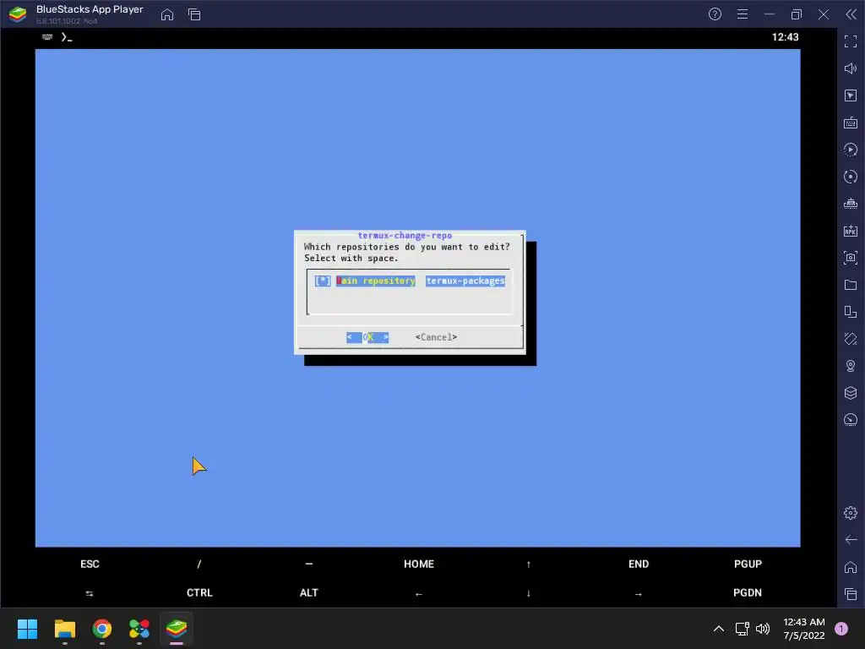Click Android back arrow in sidebar
The width and height of the screenshot is (865, 649).
point(851,540)
